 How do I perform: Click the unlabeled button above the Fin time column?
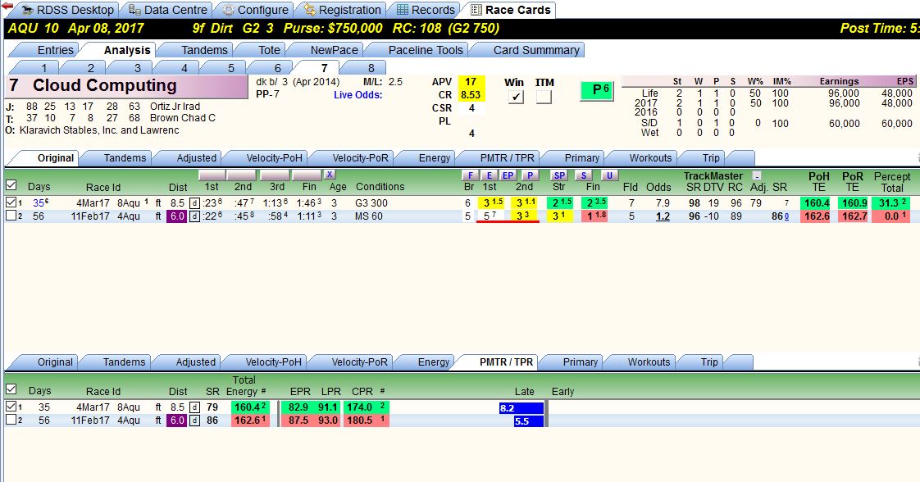pos(307,175)
